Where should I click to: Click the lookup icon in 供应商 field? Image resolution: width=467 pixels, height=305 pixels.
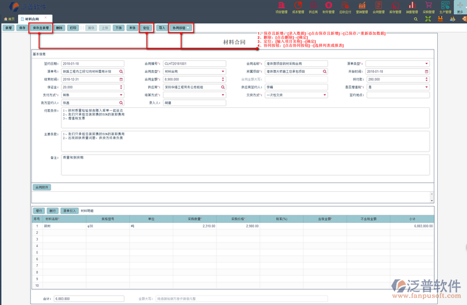tap(223, 87)
